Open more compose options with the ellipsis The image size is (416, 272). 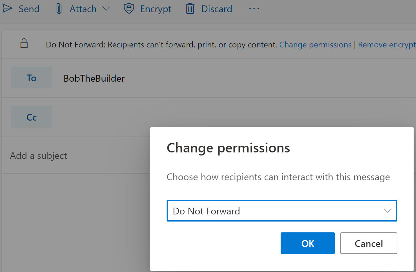254,8
